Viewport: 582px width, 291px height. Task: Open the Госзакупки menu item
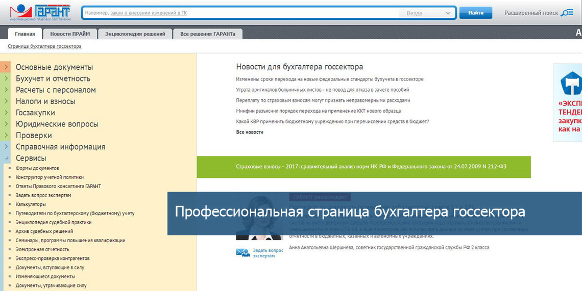(35, 113)
